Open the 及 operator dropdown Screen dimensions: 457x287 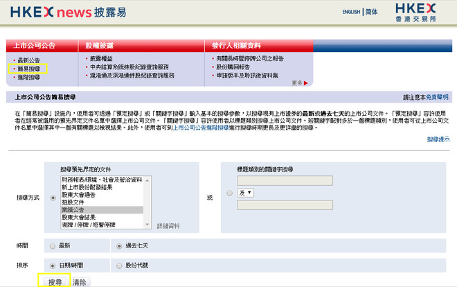(x=245, y=193)
